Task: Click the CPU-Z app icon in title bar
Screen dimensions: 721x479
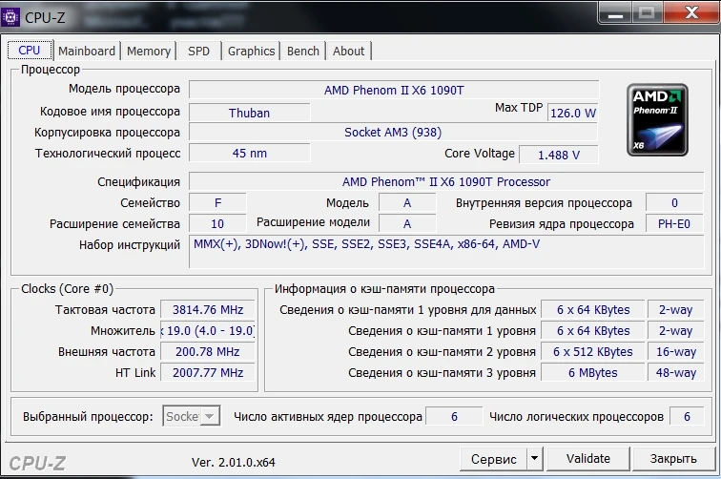Action: (x=10, y=17)
